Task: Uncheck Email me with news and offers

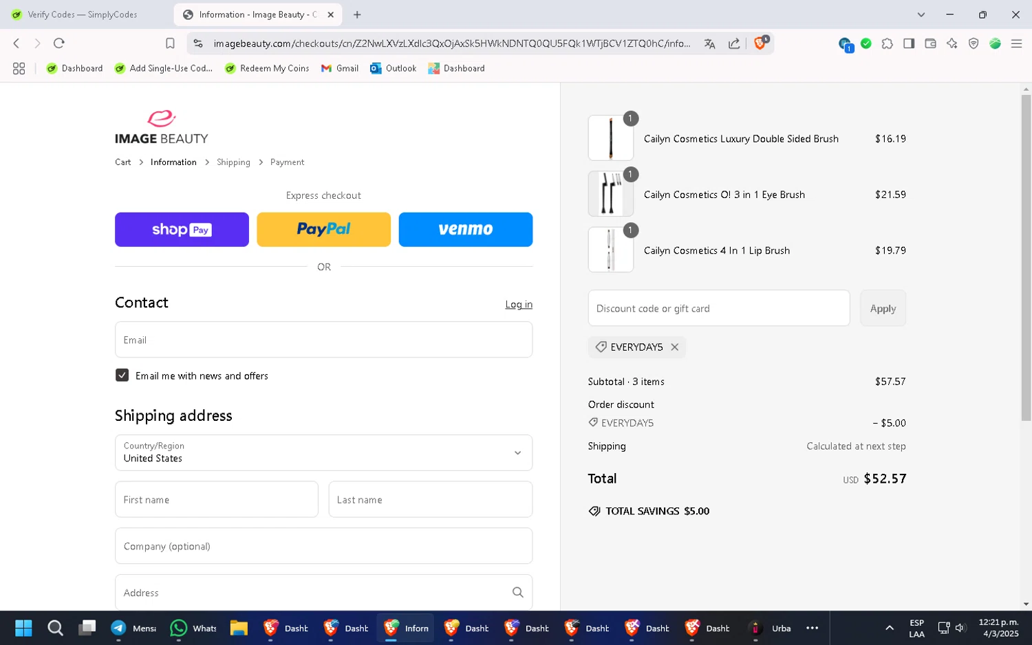Action: click(122, 375)
